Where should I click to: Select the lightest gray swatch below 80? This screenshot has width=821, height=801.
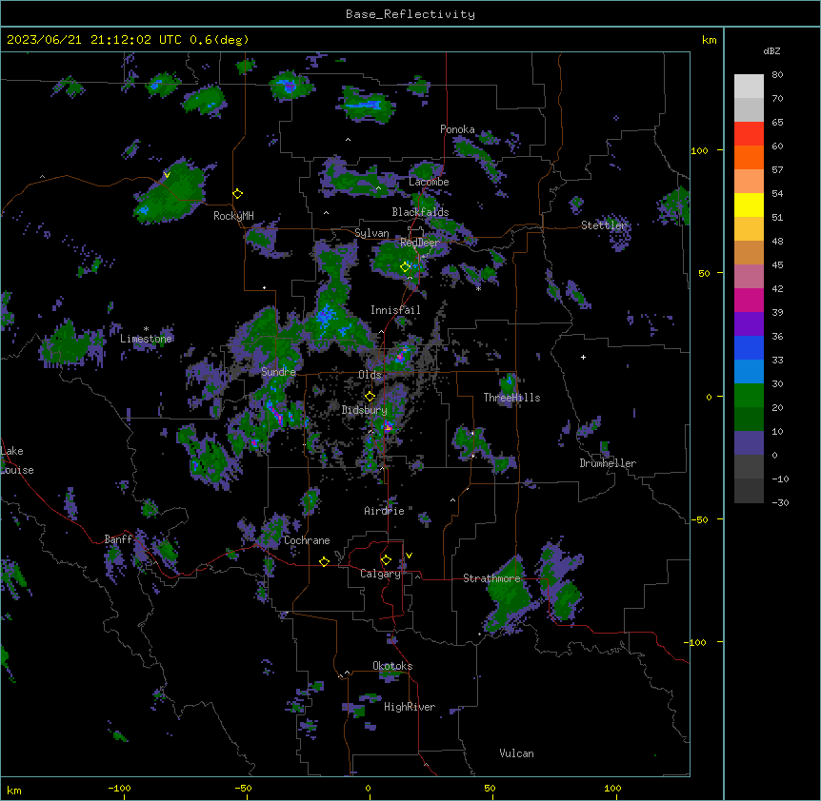coord(749,87)
